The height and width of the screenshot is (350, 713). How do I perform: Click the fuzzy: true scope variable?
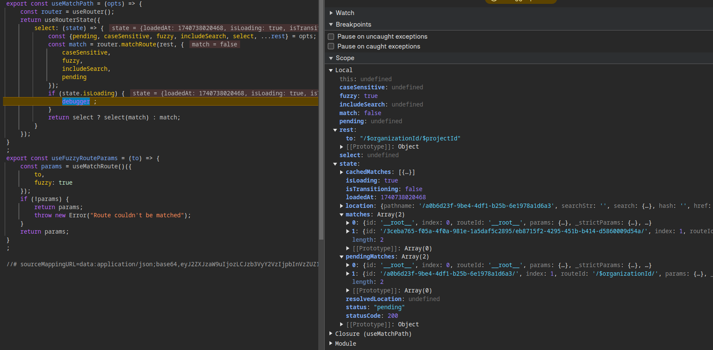click(x=359, y=96)
